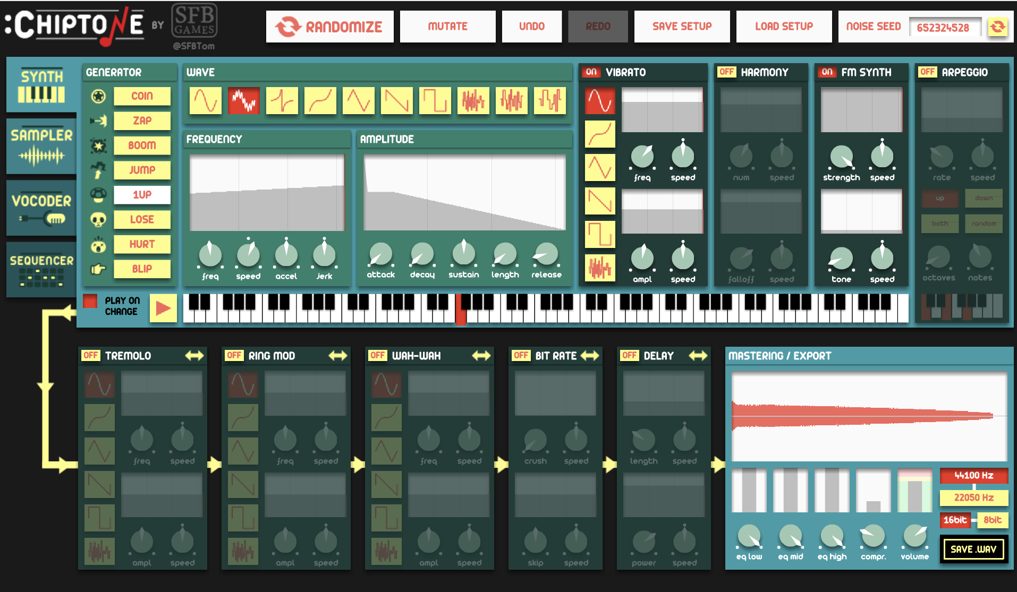Set vibrato shape to noise
Screen dimensions: 1017x592
600,268
